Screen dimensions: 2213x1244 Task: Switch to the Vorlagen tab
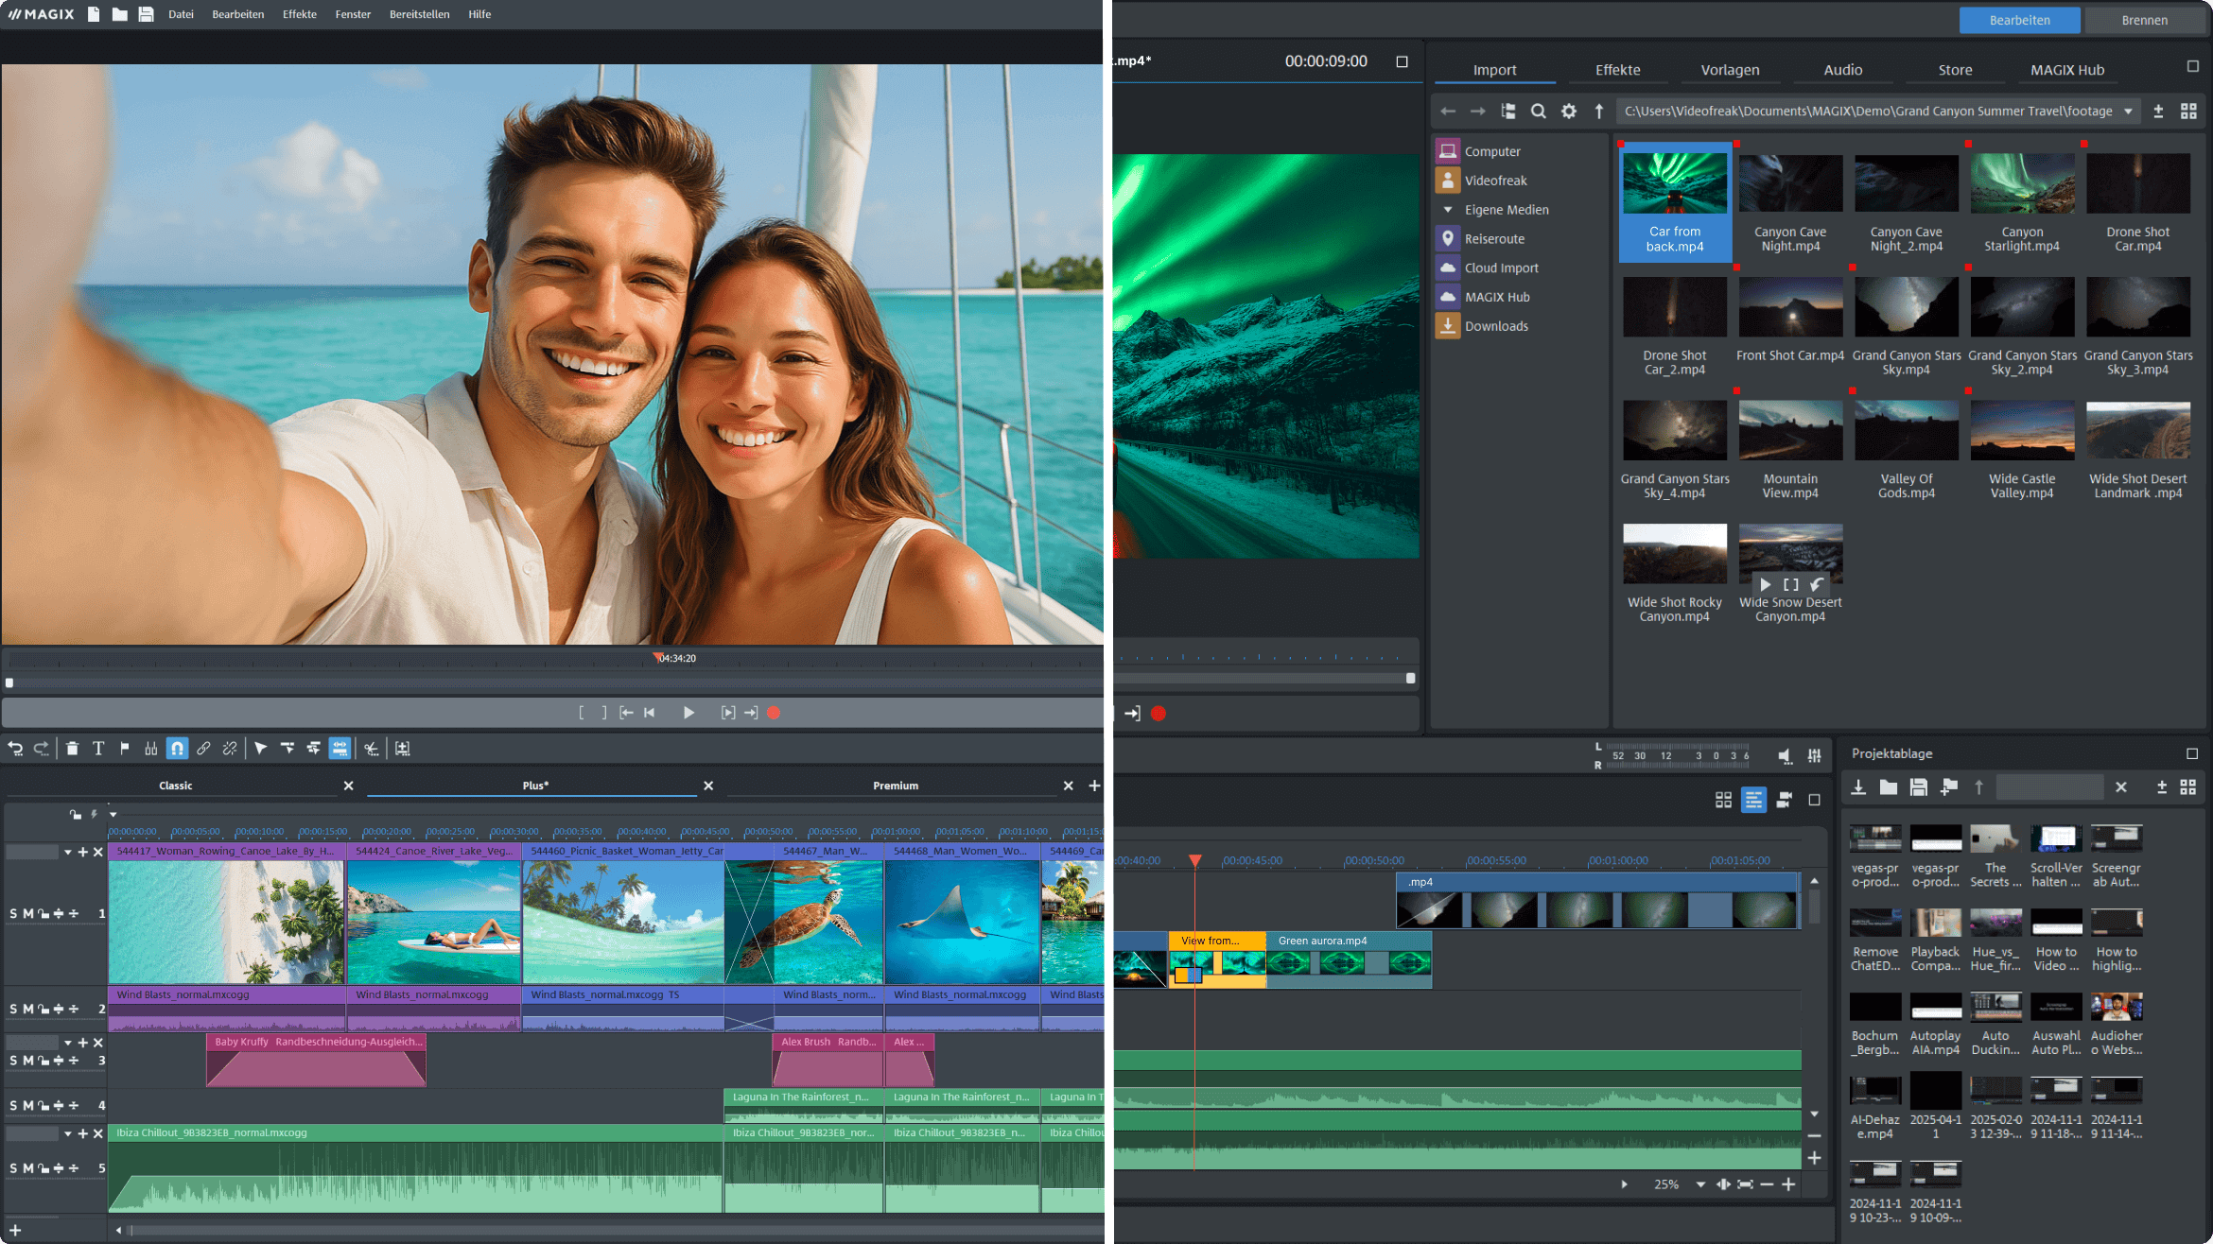coord(1730,70)
